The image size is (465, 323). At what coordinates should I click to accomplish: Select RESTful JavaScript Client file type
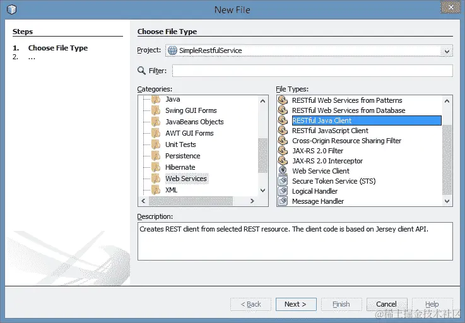pos(330,131)
